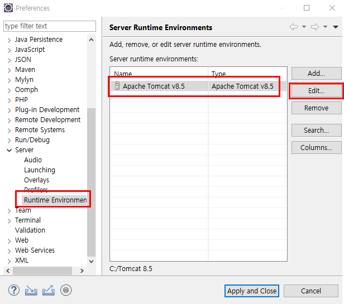Click the Edit... button
The height and width of the screenshot is (304, 344).
pyautogui.click(x=316, y=91)
